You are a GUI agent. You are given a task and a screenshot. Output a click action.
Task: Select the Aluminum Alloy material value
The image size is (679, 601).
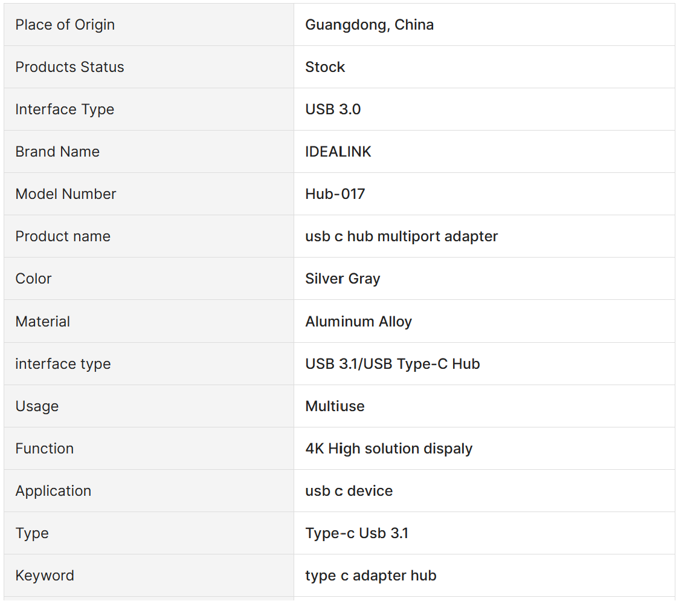[x=358, y=322]
